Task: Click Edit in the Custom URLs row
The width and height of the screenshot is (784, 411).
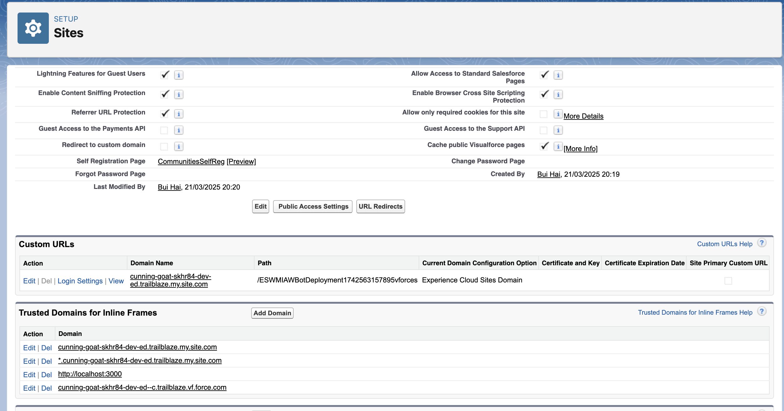Action: click(x=29, y=281)
